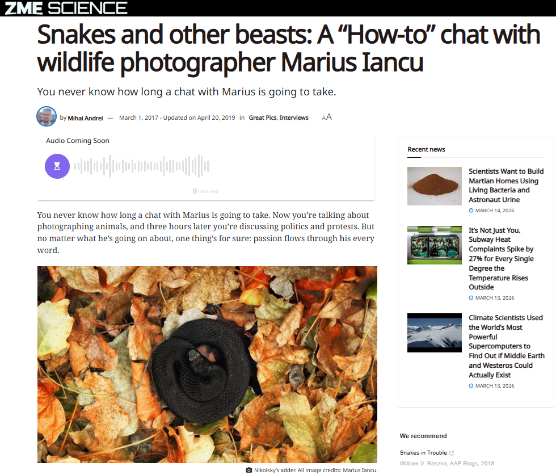
Task: Open the Middle Earth supercomputers article
Action: coord(506,346)
